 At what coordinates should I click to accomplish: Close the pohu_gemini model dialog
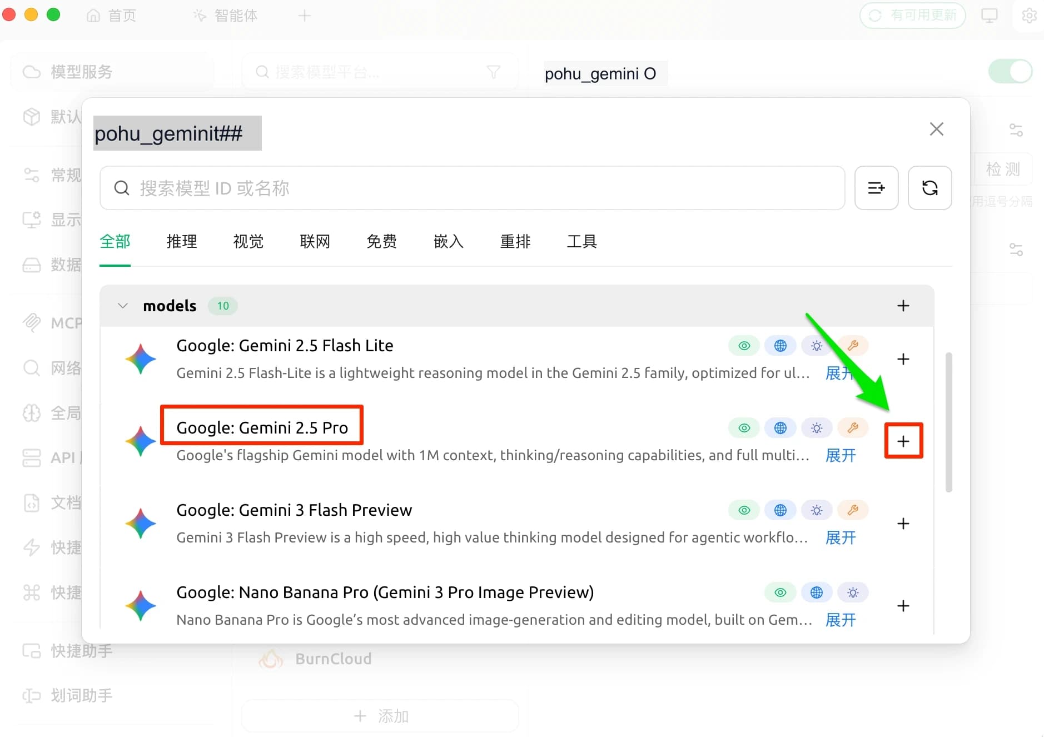click(x=937, y=129)
